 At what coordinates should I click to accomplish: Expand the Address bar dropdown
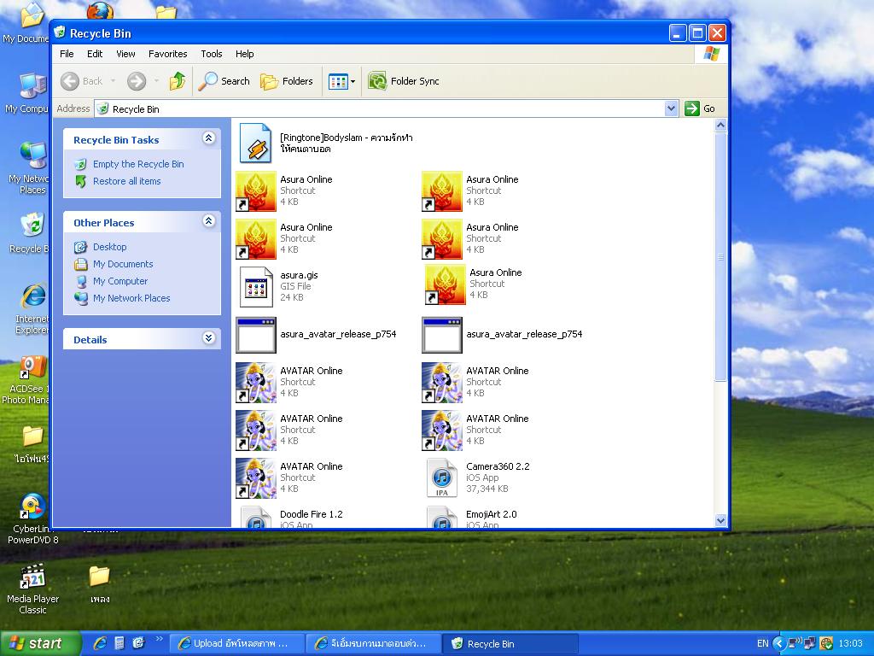671,108
